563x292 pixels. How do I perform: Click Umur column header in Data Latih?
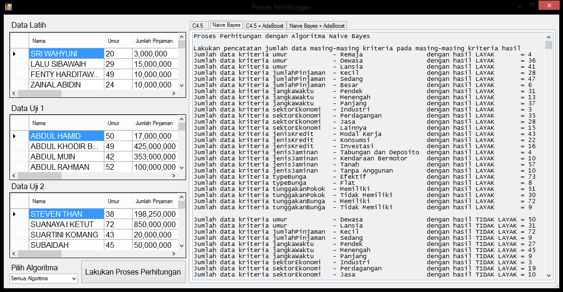113,41
